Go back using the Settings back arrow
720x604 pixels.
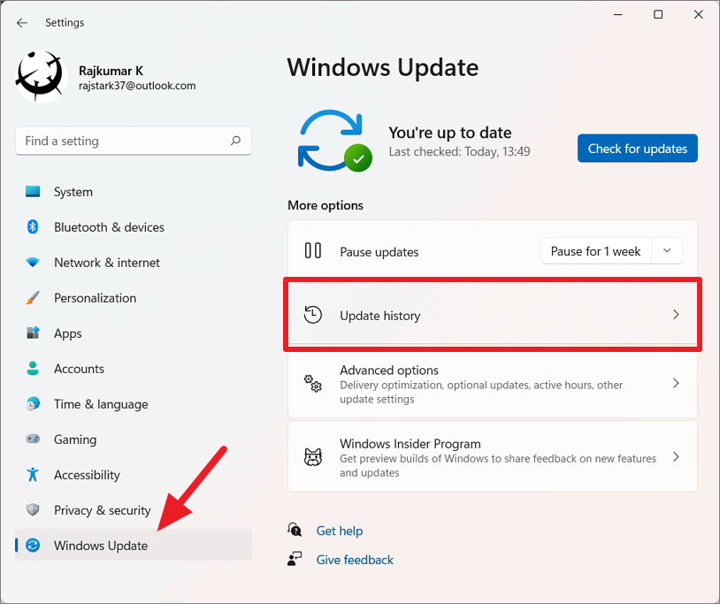coord(21,22)
